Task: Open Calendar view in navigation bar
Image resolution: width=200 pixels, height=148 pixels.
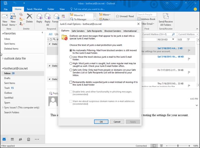Action: tap(12, 139)
